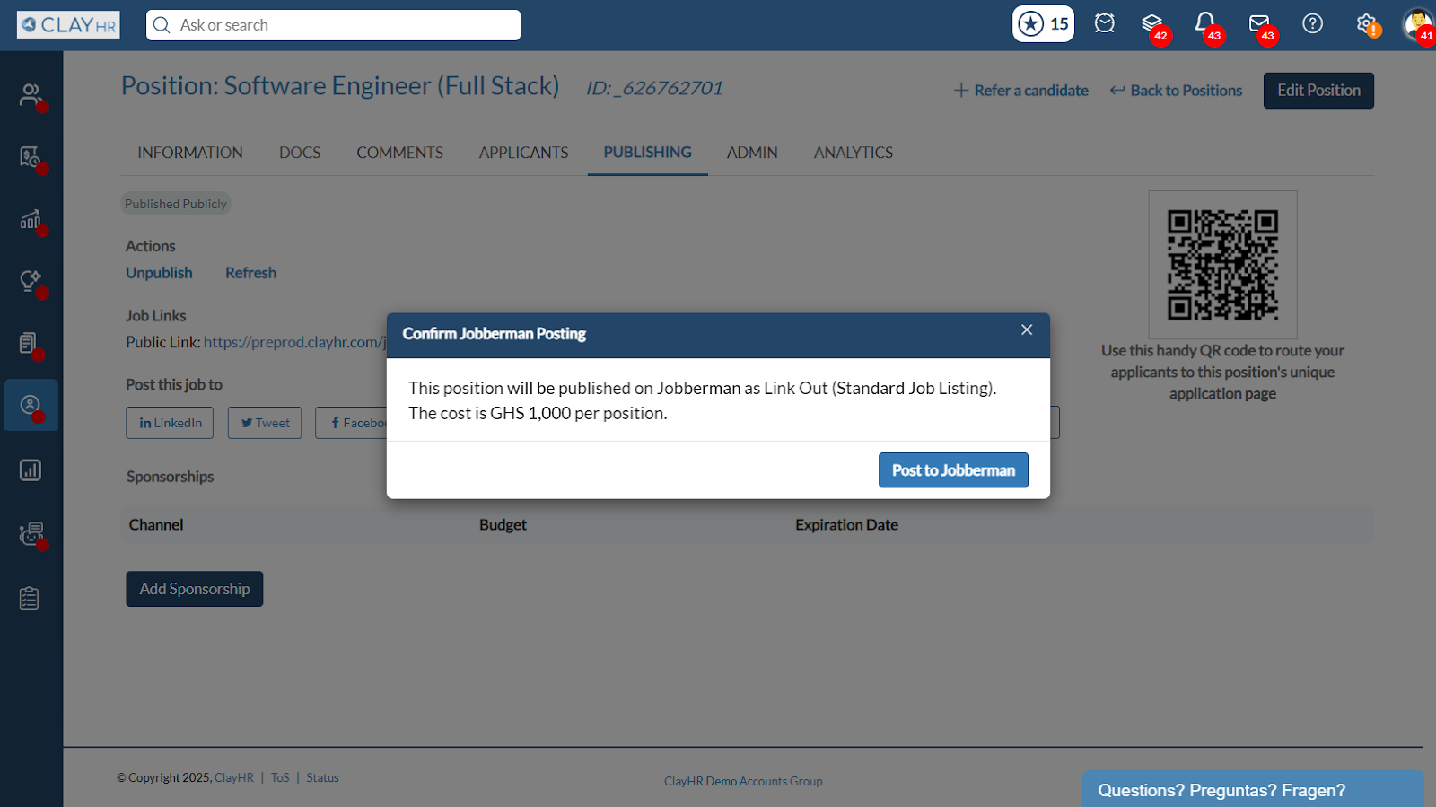Click the ClayHR logo
Viewport: 1436px width, 807px height.
(68, 25)
